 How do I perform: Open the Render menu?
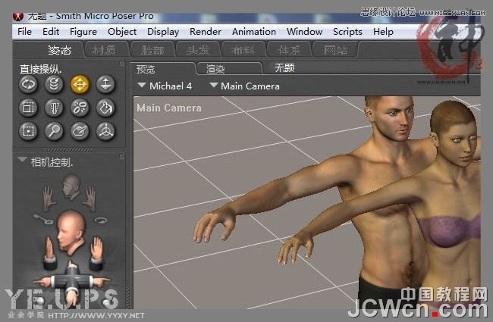click(206, 32)
